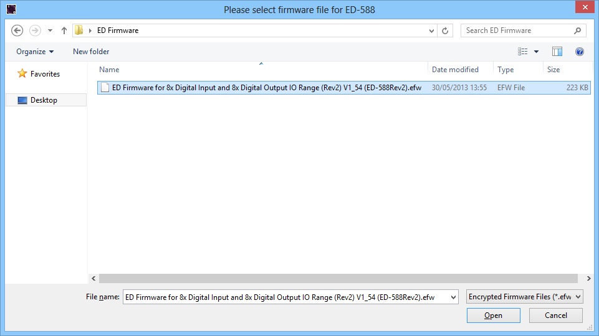Screen dimensions: 599x336
Task: Select the ED-588Rev2 .efw firmware file
Action: pos(344,88)
